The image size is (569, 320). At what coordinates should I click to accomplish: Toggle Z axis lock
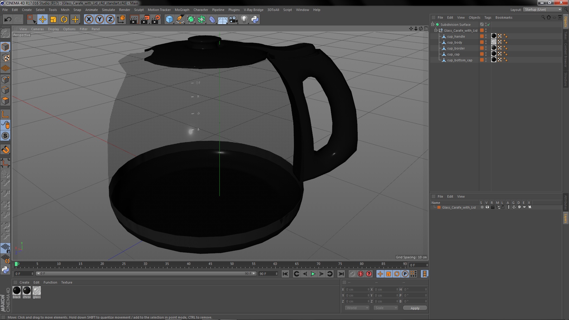tap(110, 20)
